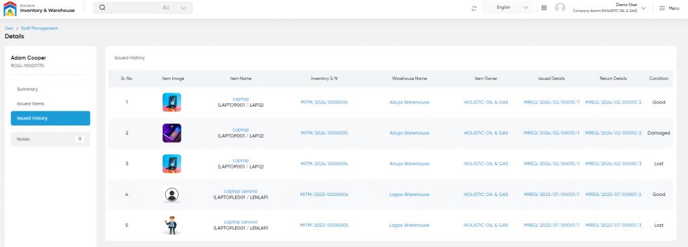Open issued details MREQ/2023/07/00001/1 in row 4

click(552, 194)
